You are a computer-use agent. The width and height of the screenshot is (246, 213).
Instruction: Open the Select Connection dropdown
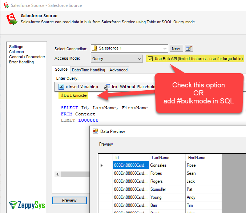click(164, 48)
